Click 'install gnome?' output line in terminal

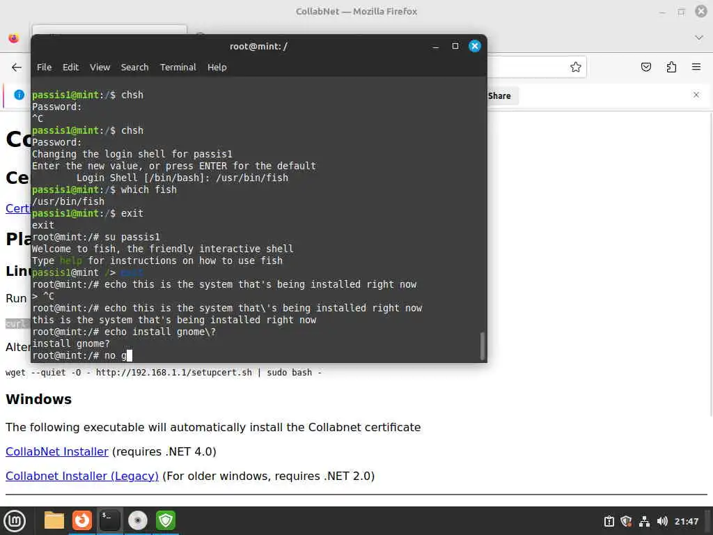[71, 343]
